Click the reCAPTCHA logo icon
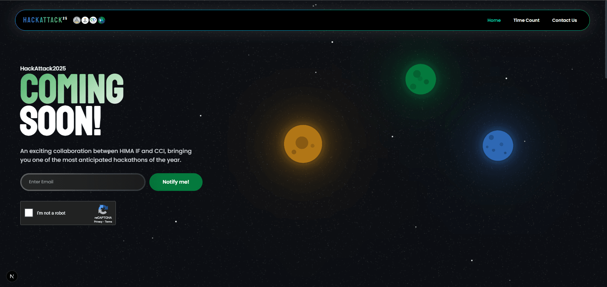Screen dimensions: 607x287 [103, 210]
